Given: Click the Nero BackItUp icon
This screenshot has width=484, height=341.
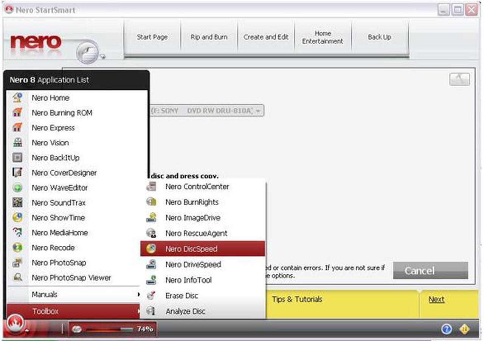Looking at the screenshot, I should pos(17,158).
